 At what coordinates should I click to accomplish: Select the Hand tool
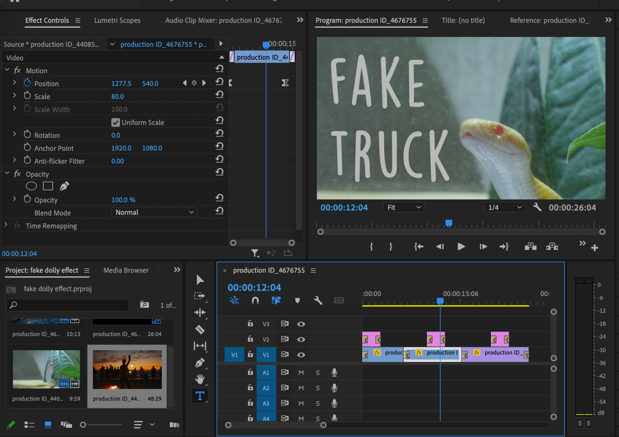click(200, 379)
